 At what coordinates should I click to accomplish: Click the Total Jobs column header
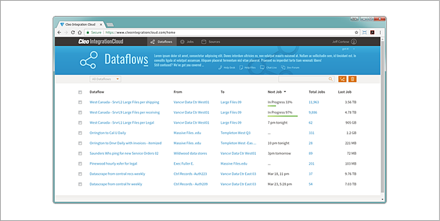coord(317,92)
